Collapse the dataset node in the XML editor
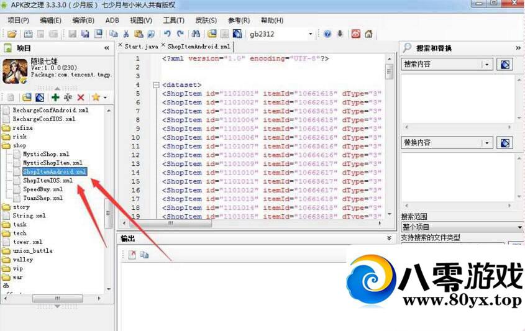 point(155,84)
